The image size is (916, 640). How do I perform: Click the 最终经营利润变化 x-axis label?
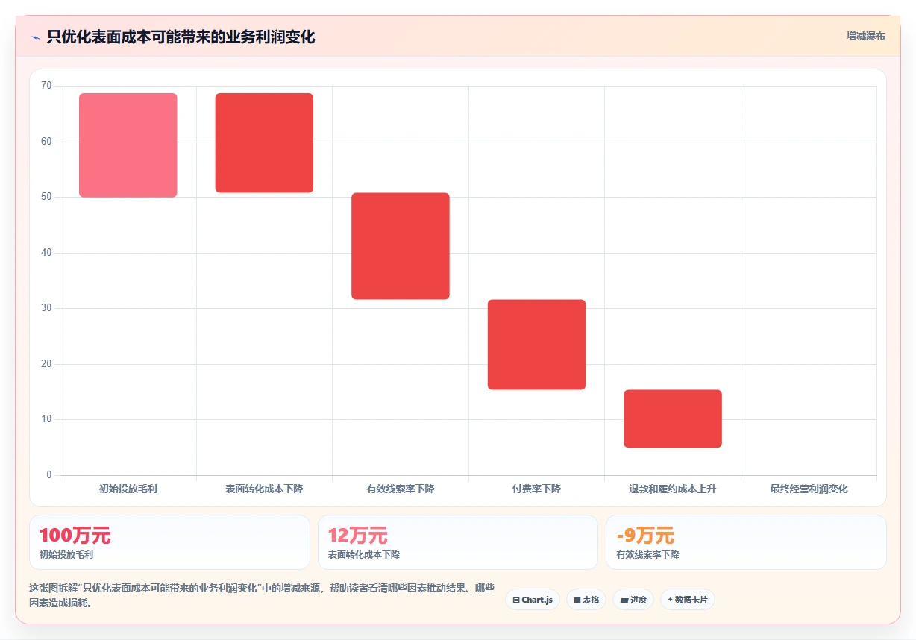click(809, 489)
